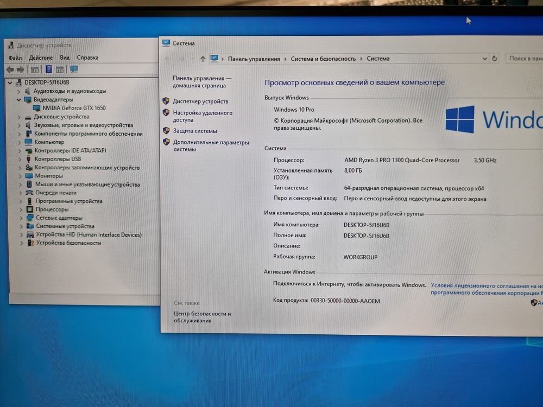Click the Мониторы category monitor icon
This screenshot has width=543, height=407.
point(29,176)
